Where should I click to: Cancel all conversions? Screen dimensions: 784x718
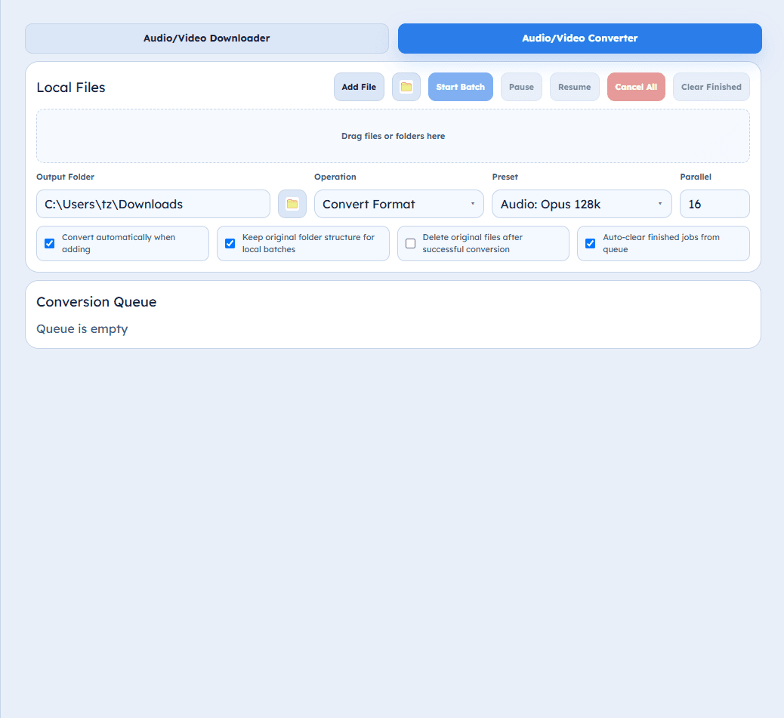pyautogui.click(x=636, y=87)
